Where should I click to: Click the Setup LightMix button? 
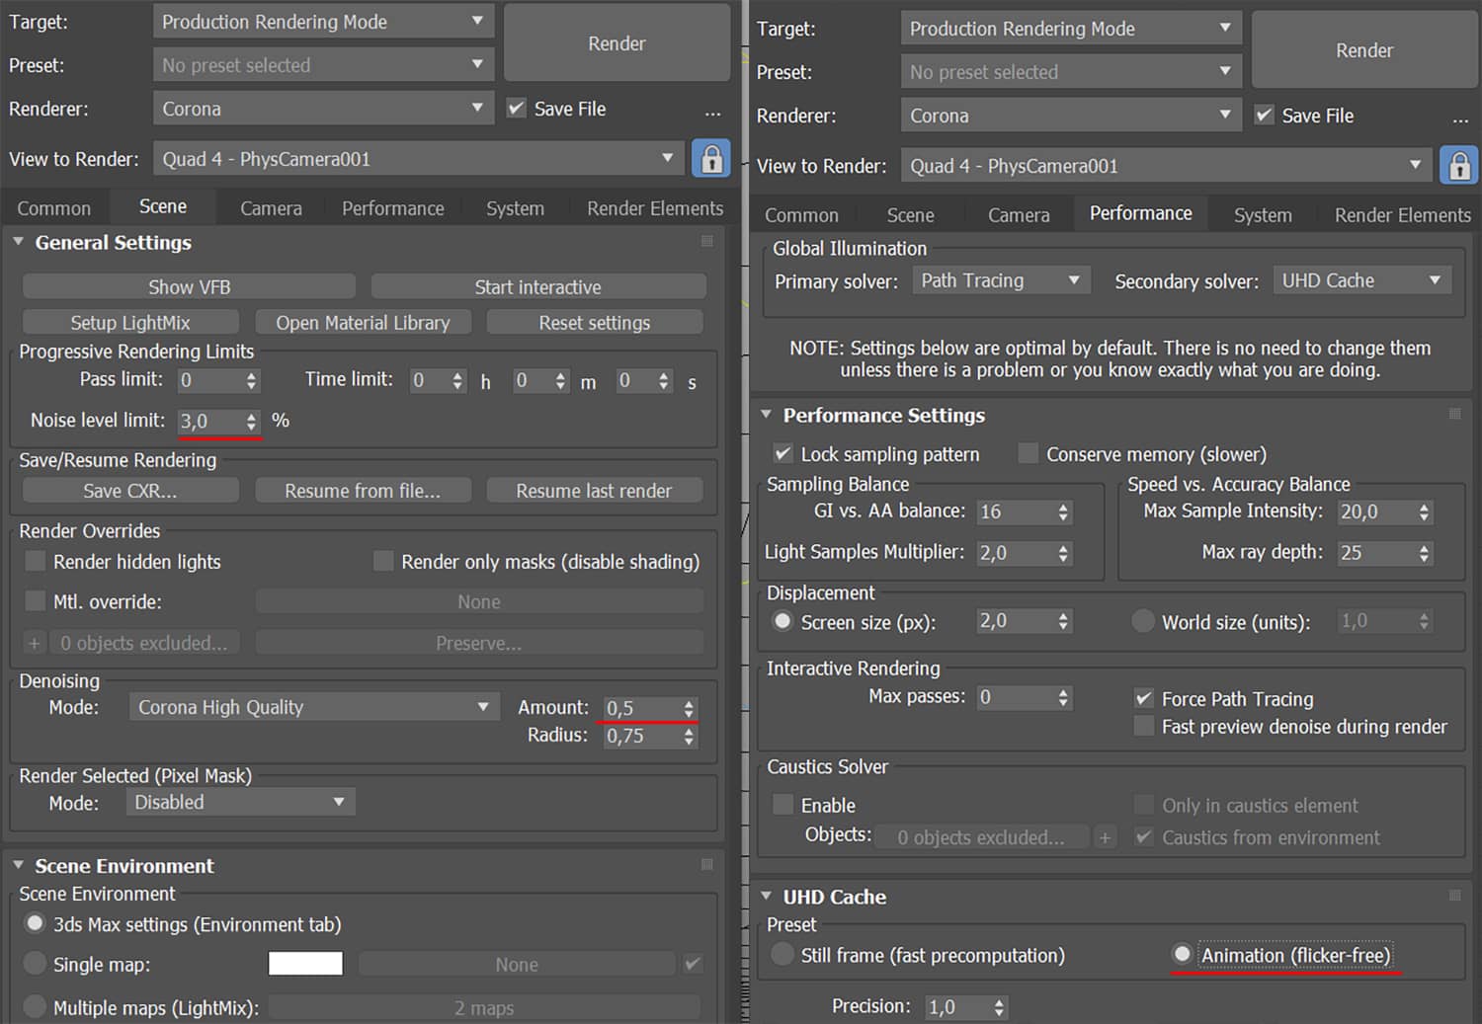(x=130, y=323)
